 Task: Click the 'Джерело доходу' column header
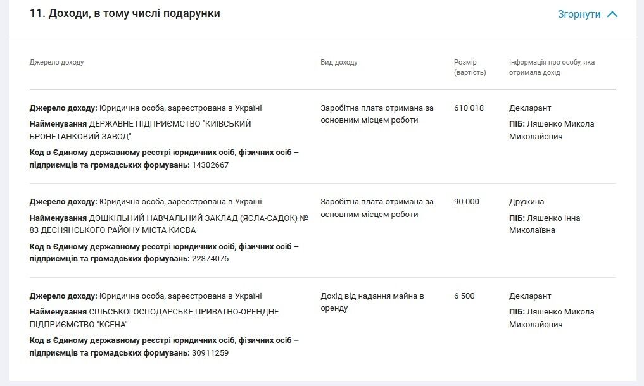point(57,62)
